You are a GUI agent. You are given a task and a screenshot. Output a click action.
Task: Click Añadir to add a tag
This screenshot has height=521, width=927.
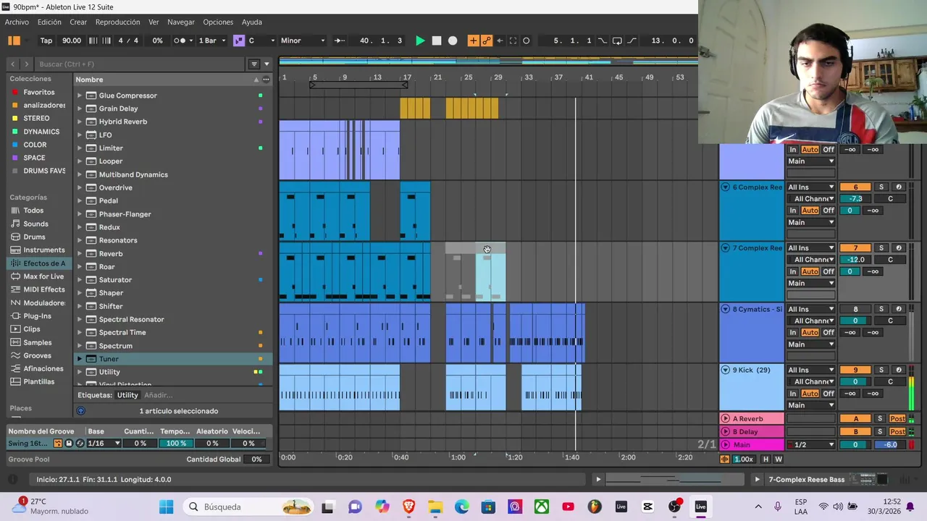click(158, 395)
